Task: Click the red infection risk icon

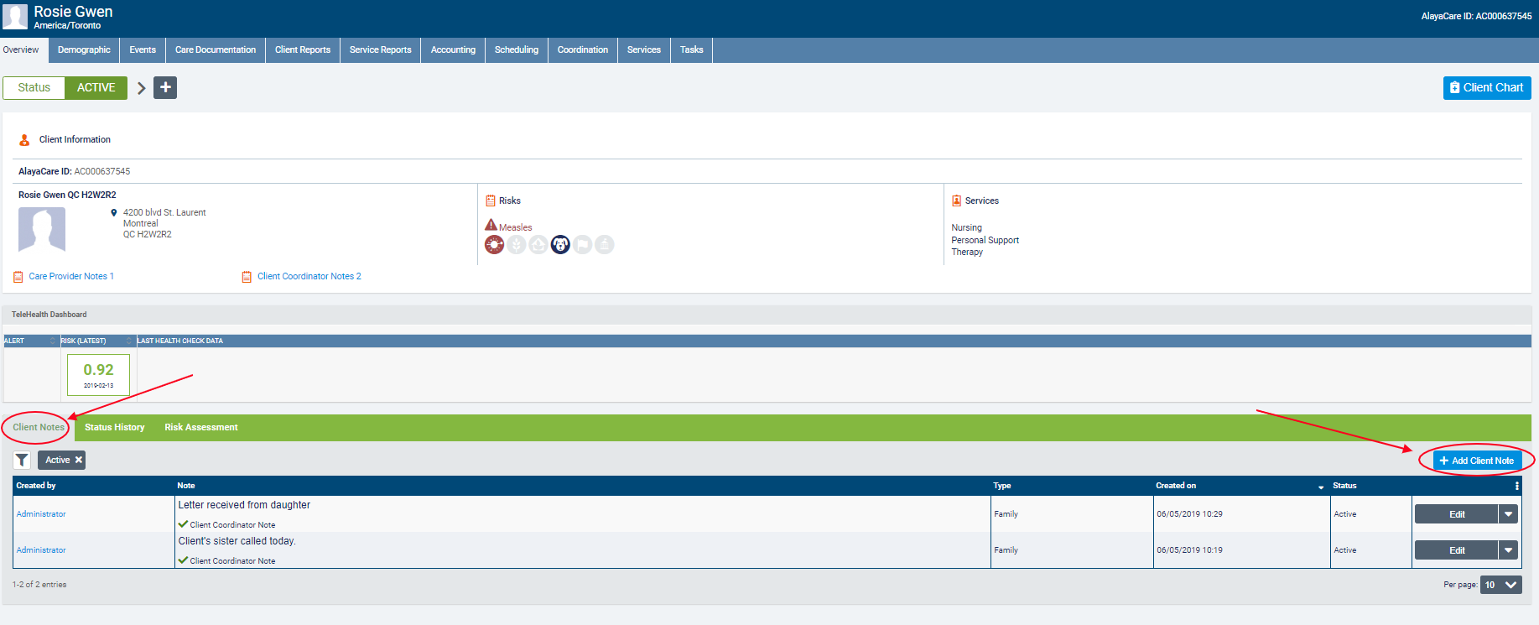Action: point(494,244)
